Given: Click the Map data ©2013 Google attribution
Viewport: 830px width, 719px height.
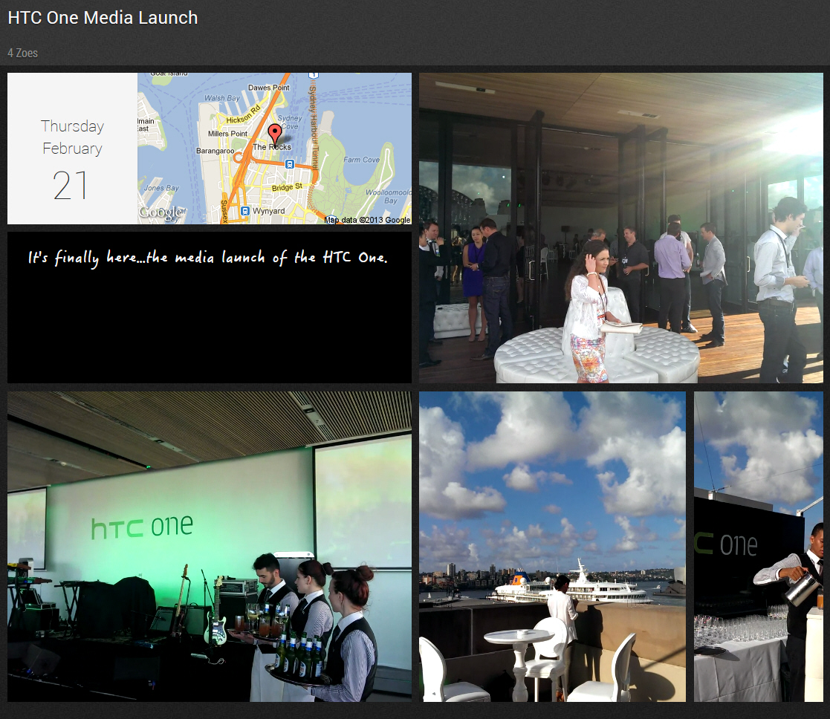Looking at the screenshot, I should 366,220.
